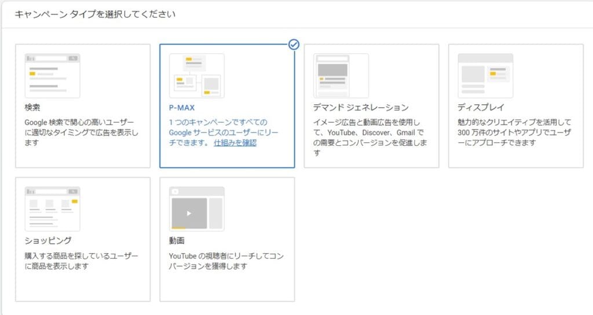Click the Google 検索で関心の高いユーザー description
This screenshot has width=593, height=315.
(81, 133)
